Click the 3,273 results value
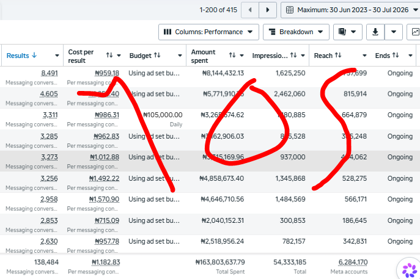The image size is (420, 279). click(50, 157)
